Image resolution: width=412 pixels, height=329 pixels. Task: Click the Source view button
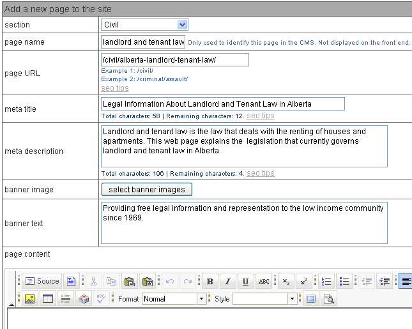[42, 281]
